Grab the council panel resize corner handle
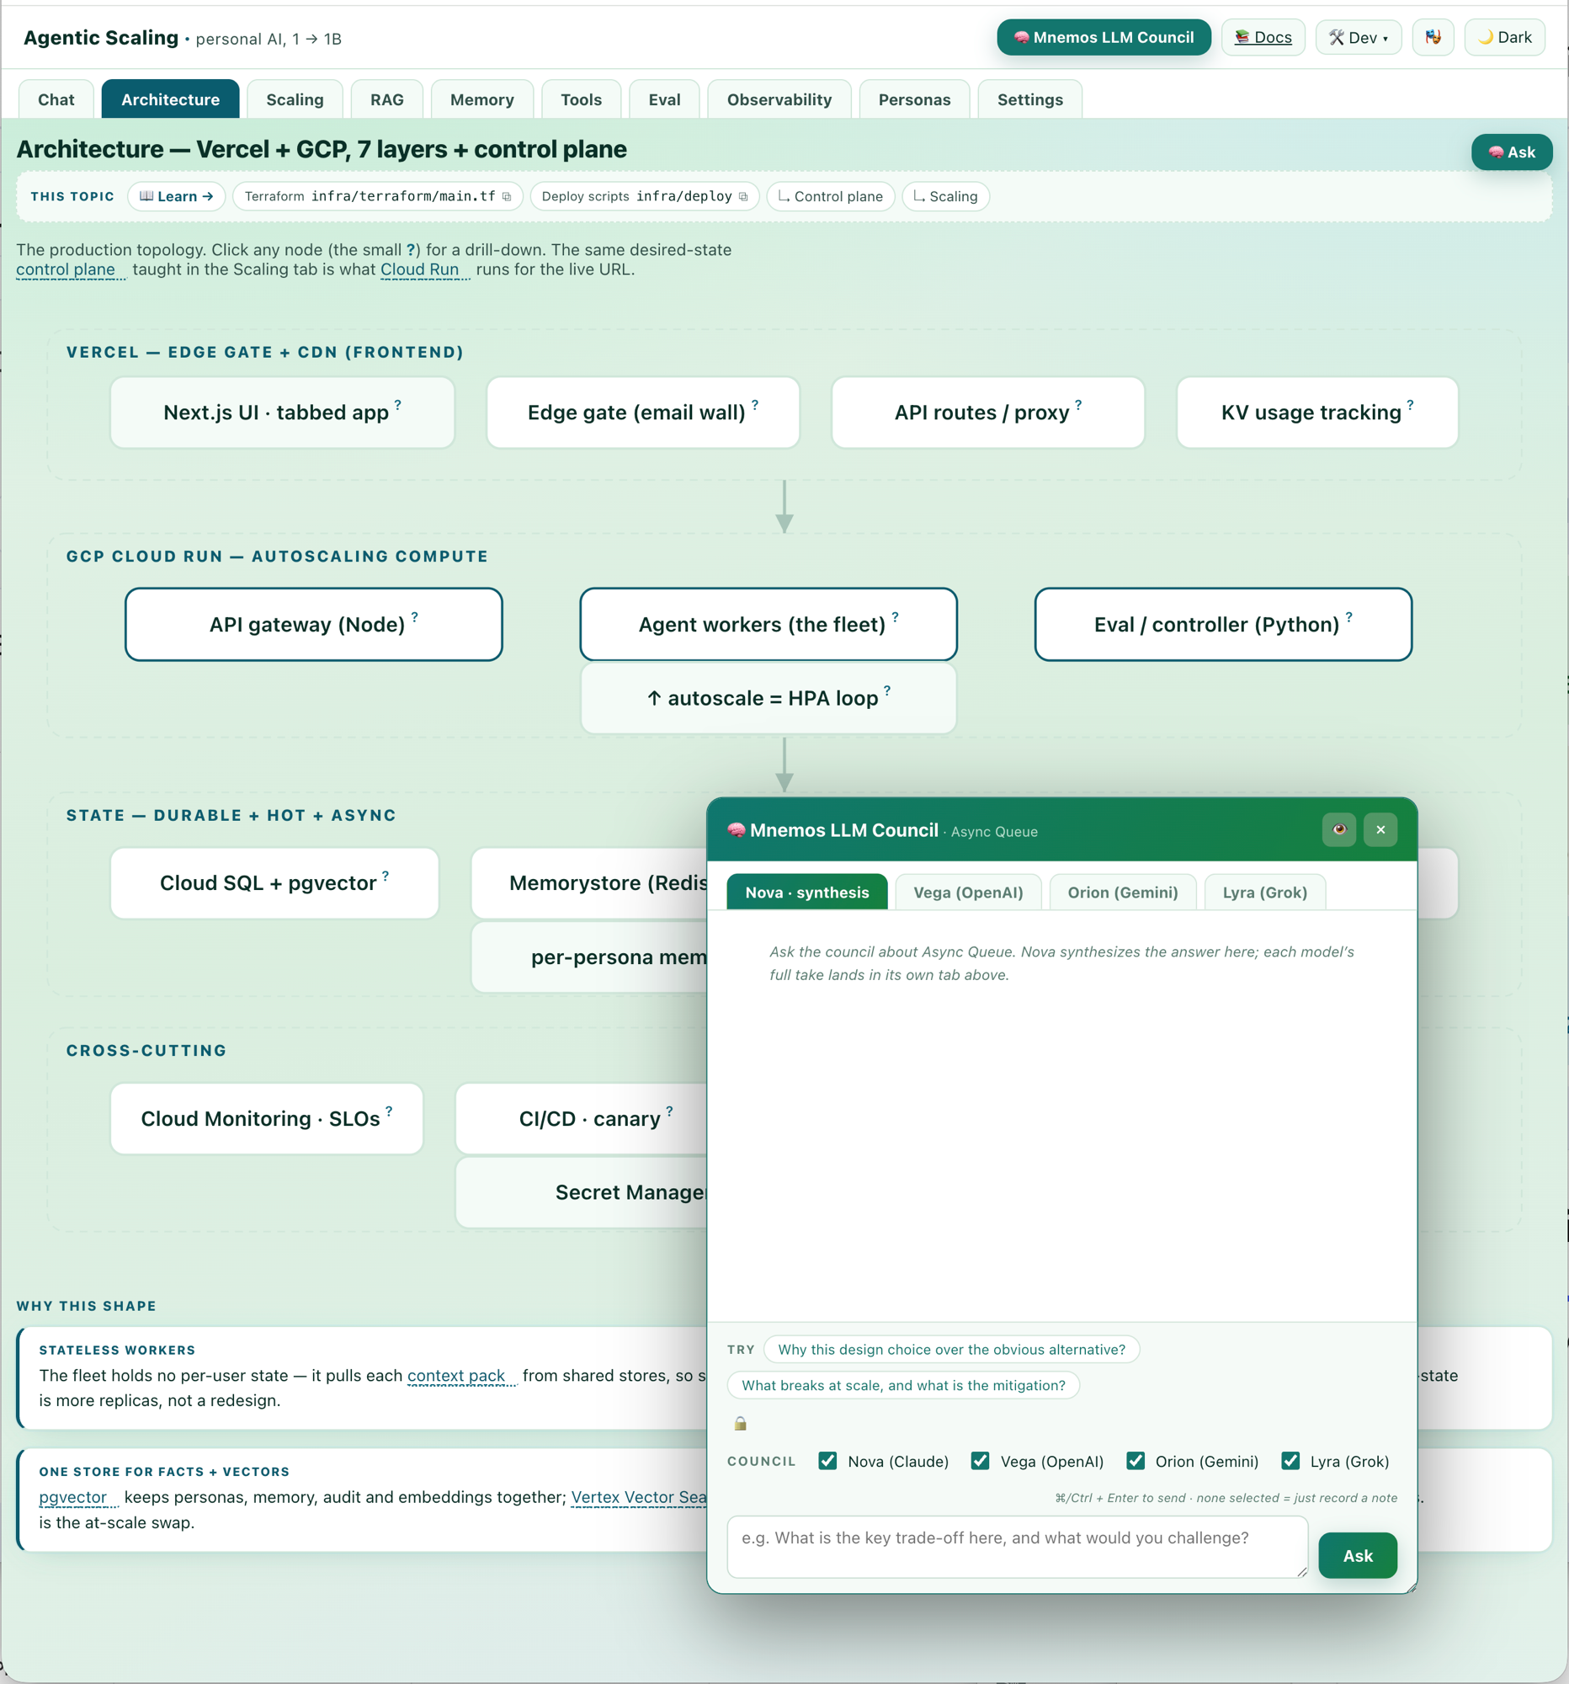Image resolution: width=1569 pixels, height=1684 pixels. pos(1411,1587)
